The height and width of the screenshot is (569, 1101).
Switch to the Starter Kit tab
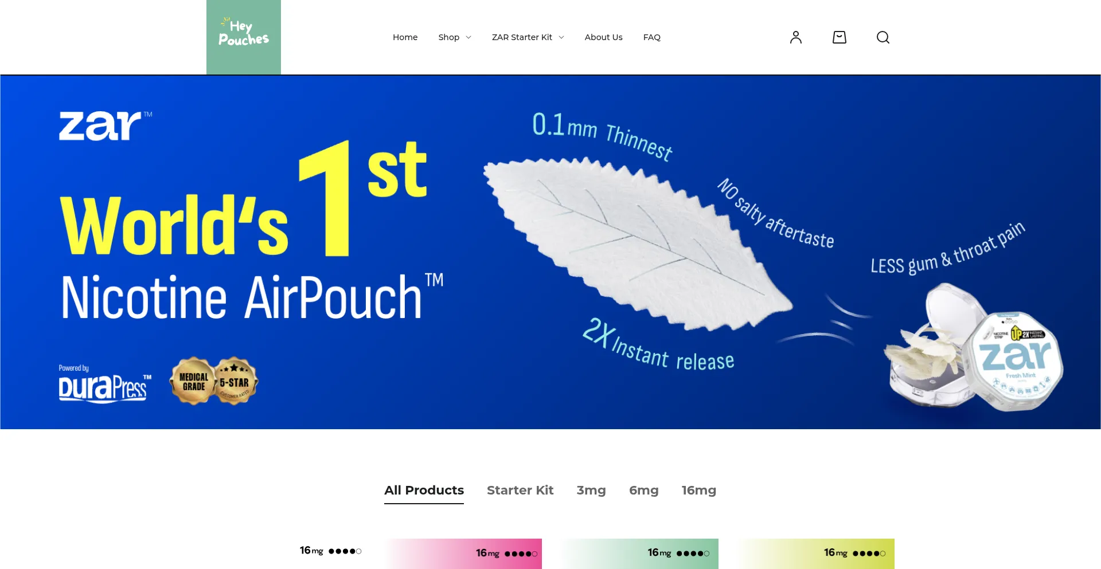coord(520,490)
